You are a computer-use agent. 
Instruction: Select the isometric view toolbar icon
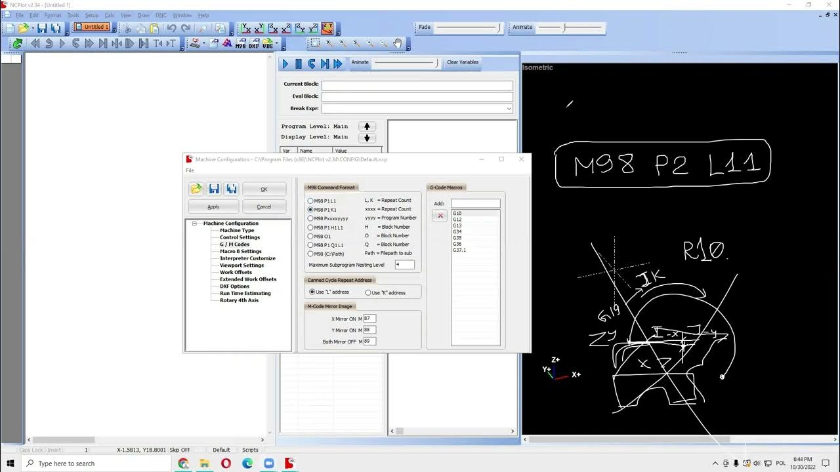click(x=327, y=28)
